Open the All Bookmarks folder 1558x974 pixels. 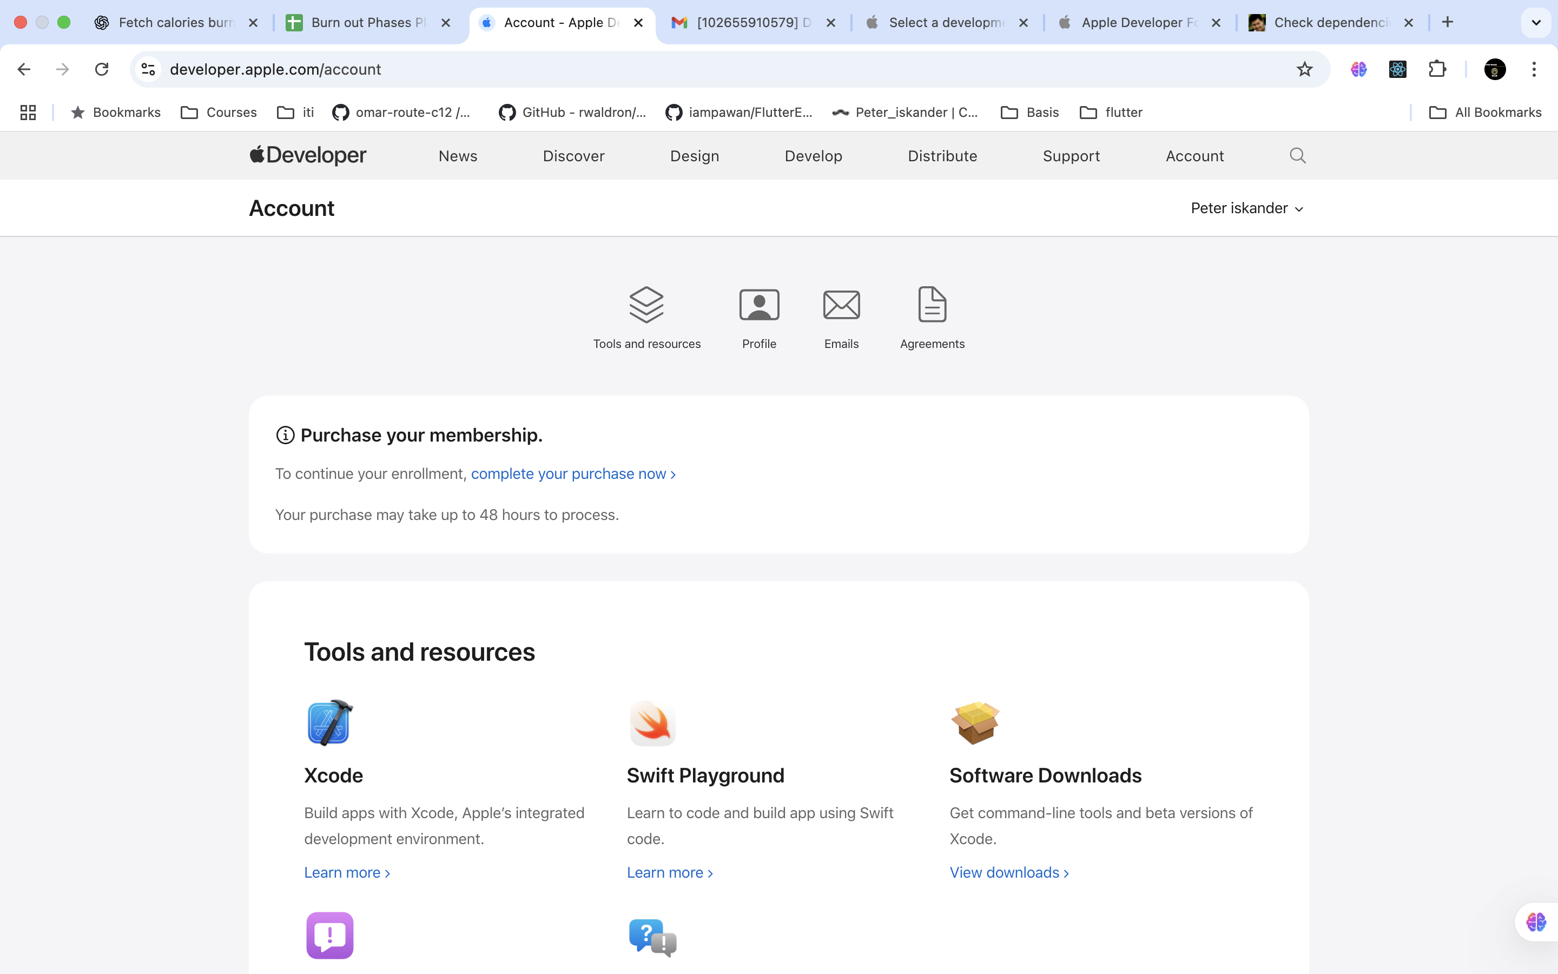(x=1484, y=113)
